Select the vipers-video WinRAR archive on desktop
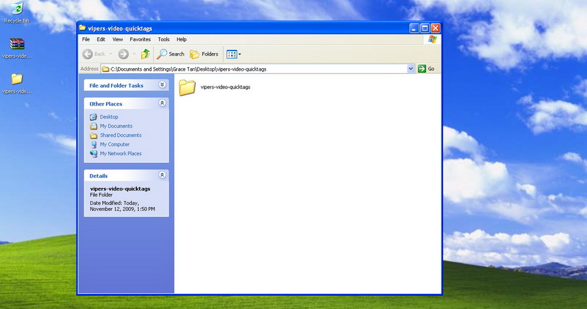Viewport: 587px width, 309px height. pos(17,48)
